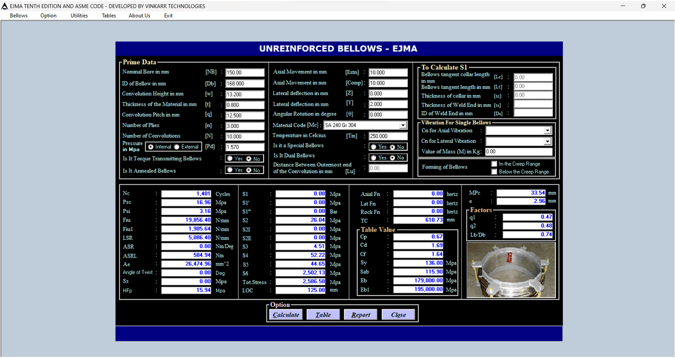
Task: Click the EJMA application icon in title bar
Action: [5, 6]
